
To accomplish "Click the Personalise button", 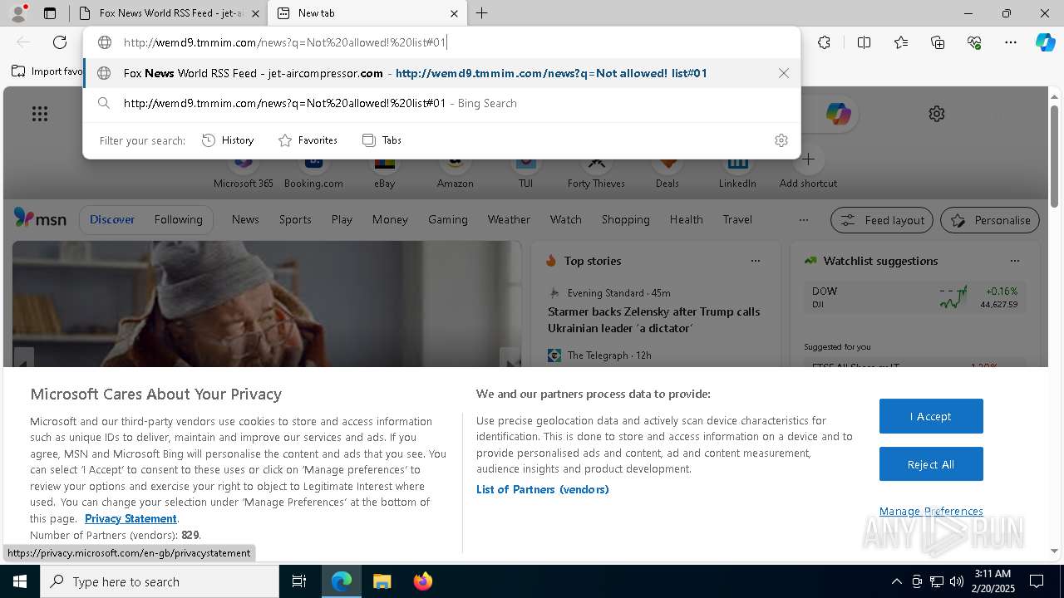I will (x=990, y=220).
